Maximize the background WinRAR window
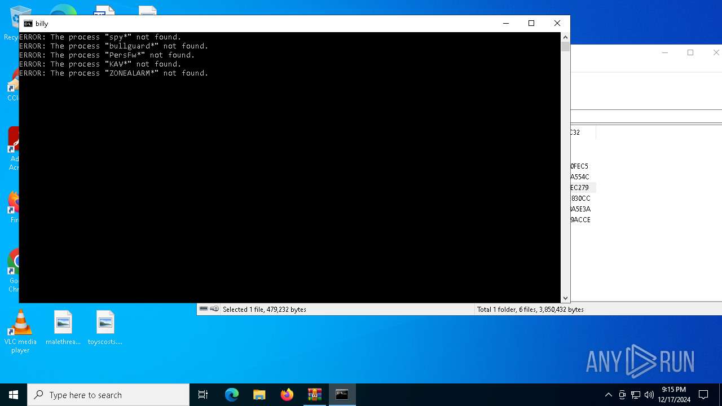This screenshot has width=722, height=406. [x=690, y=52]
